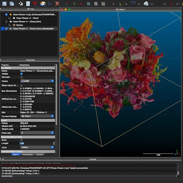Toggle the Visible property checkbox
Viewport: 183px width, 183px height.
coord(22,74)
